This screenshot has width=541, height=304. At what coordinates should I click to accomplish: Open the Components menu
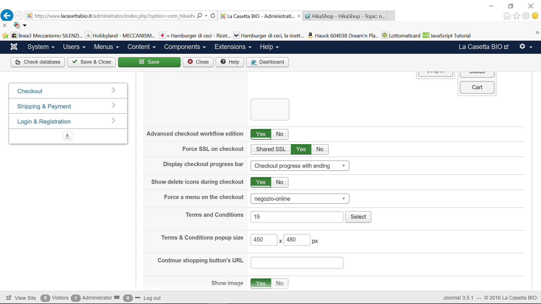(x=185, y=47)
